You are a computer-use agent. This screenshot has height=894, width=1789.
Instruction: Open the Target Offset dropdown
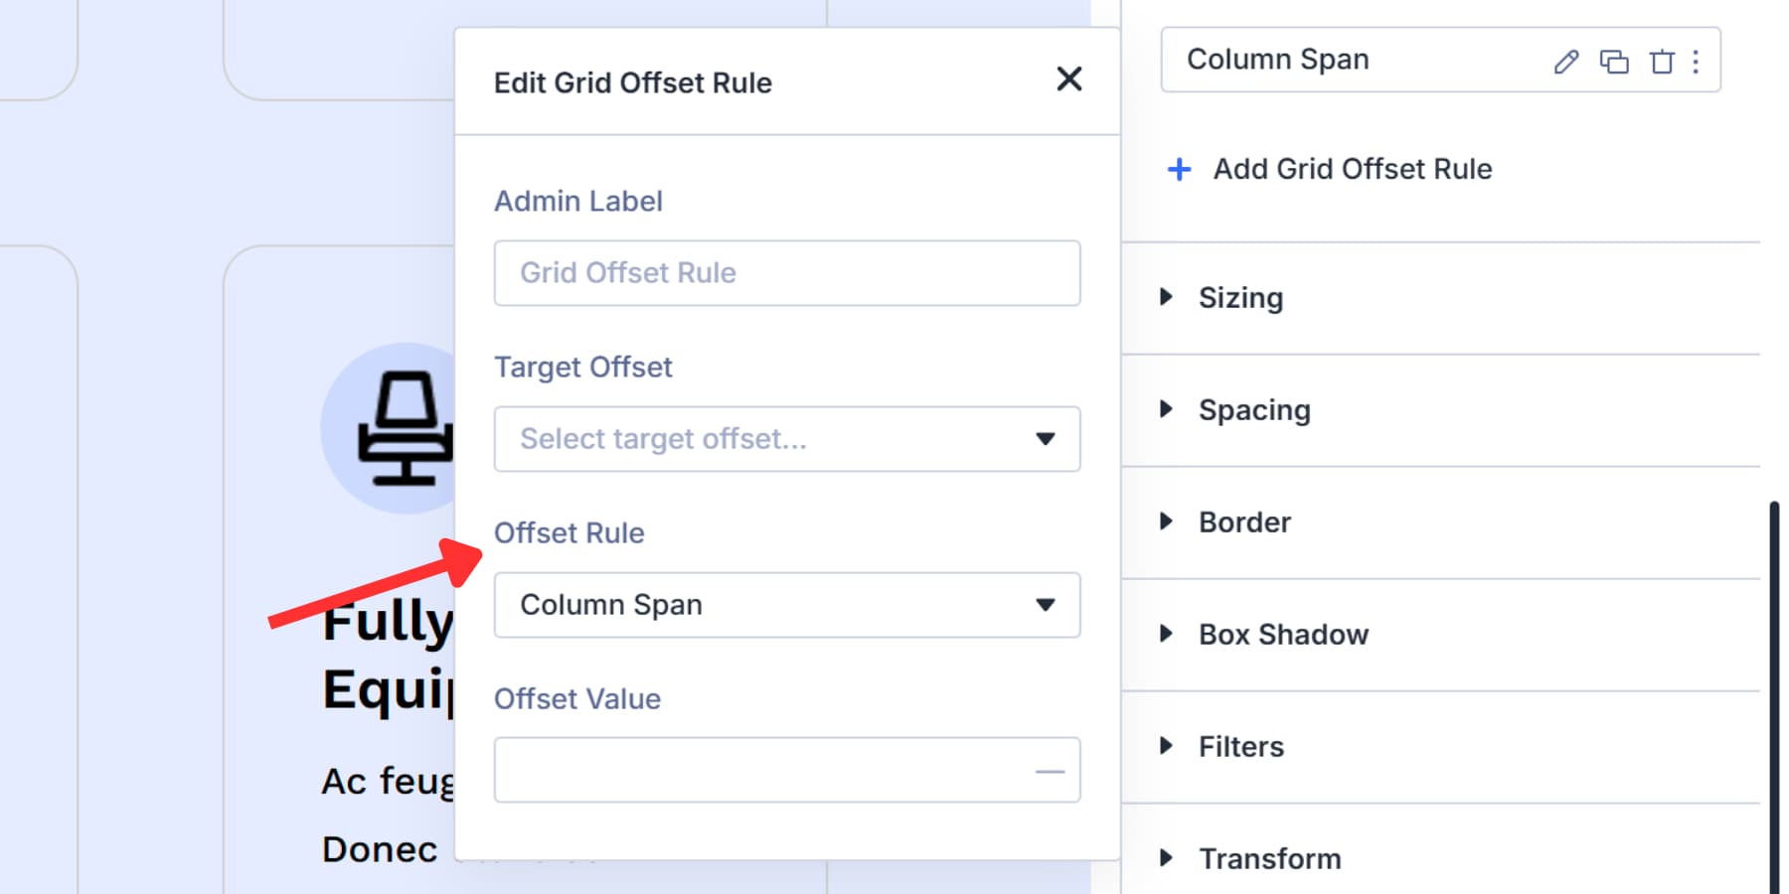(x=786, y=439)
